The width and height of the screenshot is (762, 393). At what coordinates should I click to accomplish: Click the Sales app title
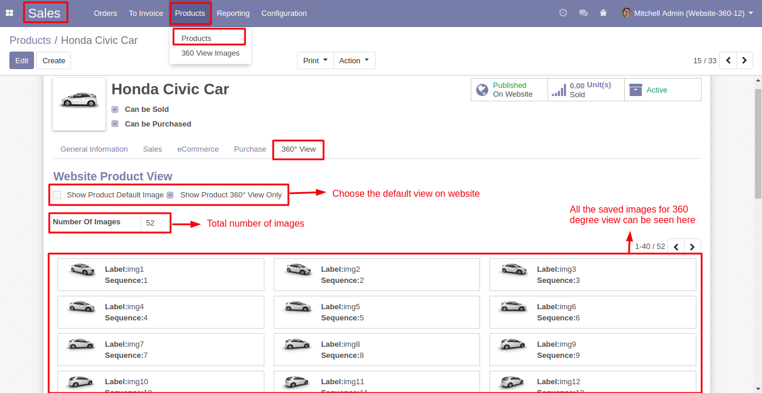pos(45,13)
